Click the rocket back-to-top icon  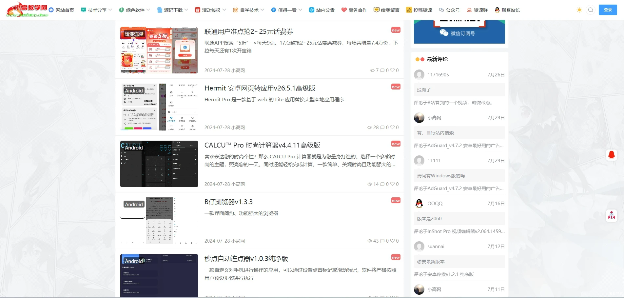(x=611, y=216)
